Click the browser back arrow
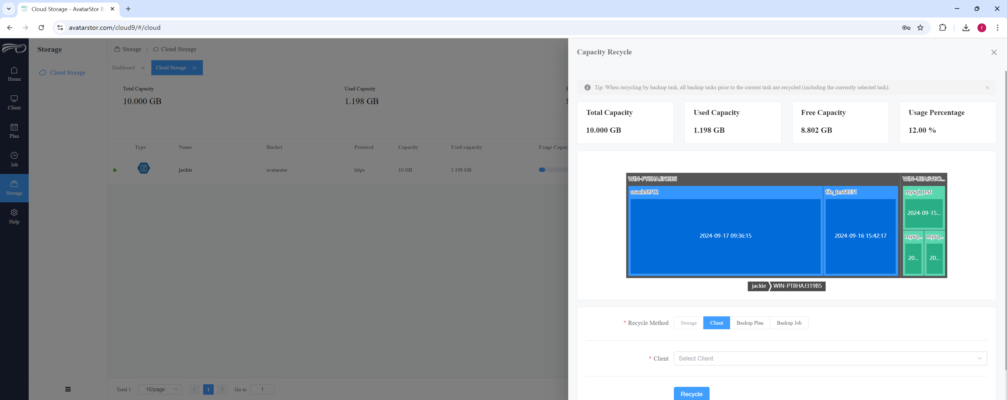 click(10, 28)
